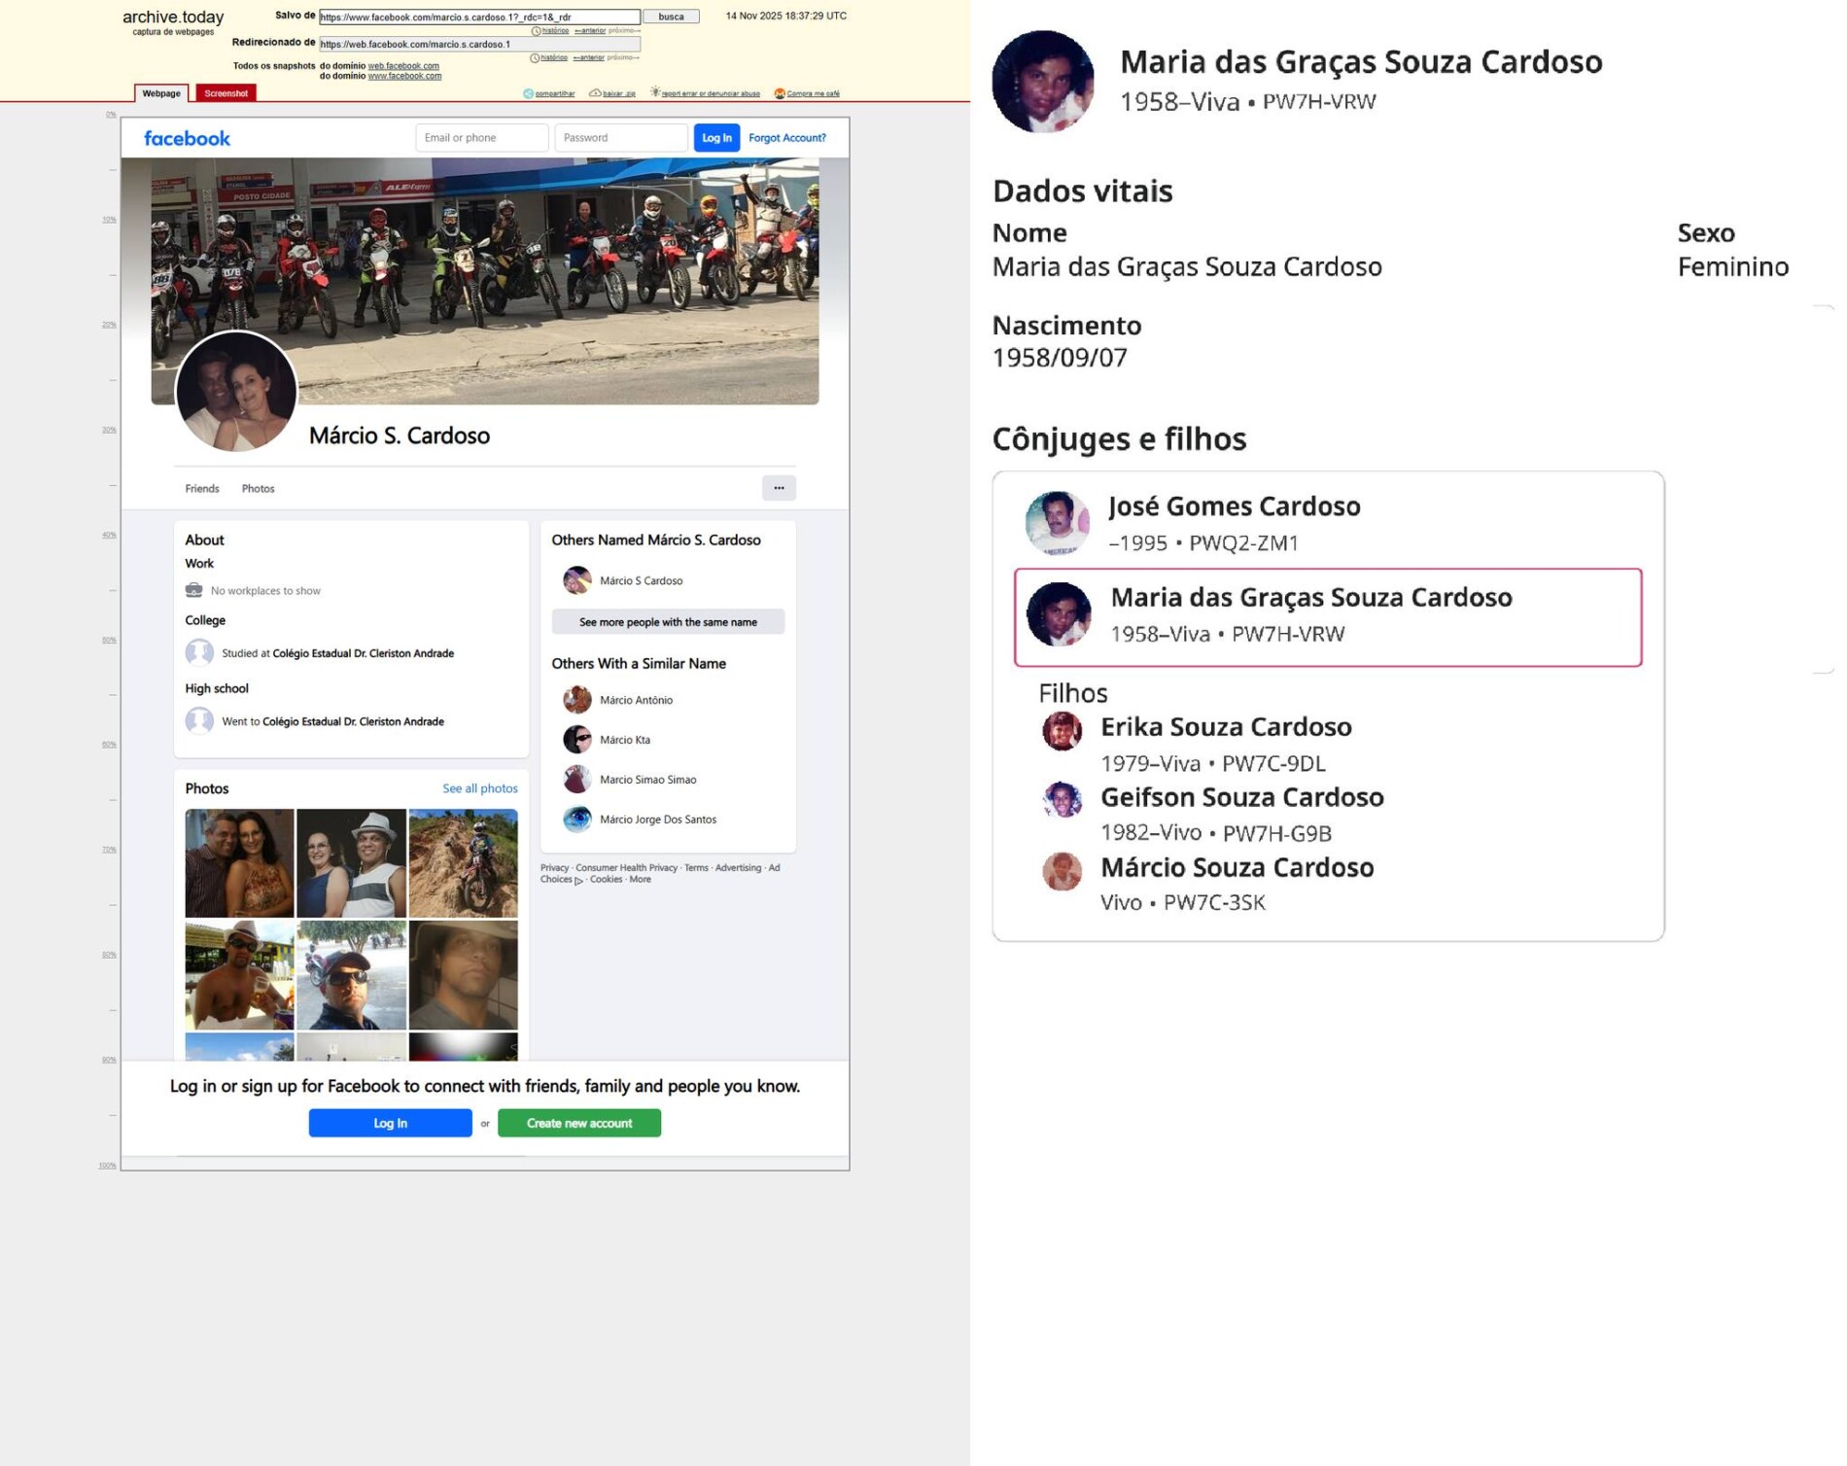
Task: Click the green Create new account button
Action: pos(579,1123)
